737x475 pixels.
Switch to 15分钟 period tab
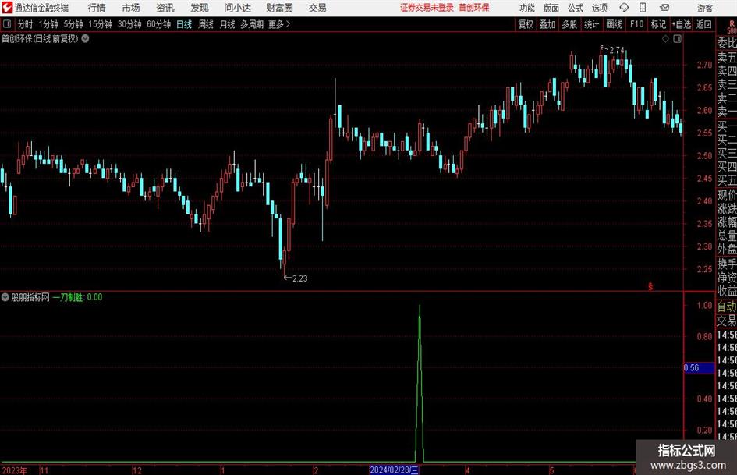(100, 24)
